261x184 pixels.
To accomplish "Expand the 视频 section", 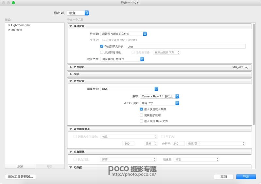I will (71, 74).
